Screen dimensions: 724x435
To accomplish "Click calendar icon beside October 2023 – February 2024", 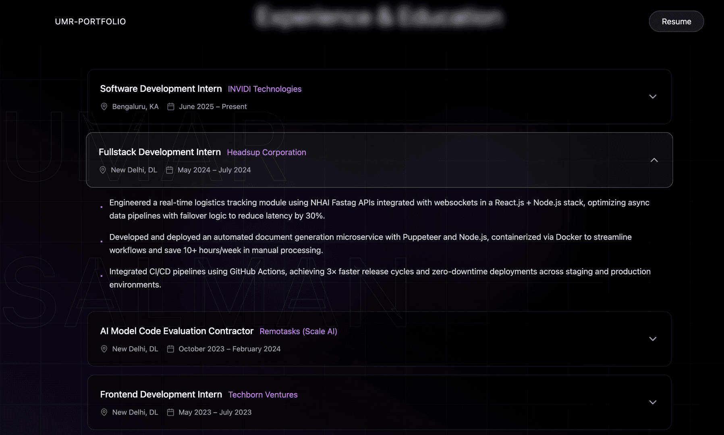I will [170, 349].
